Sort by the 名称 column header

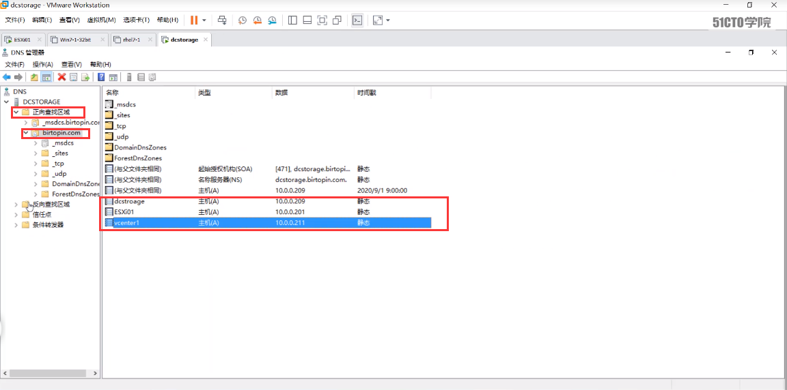[149, 93]
